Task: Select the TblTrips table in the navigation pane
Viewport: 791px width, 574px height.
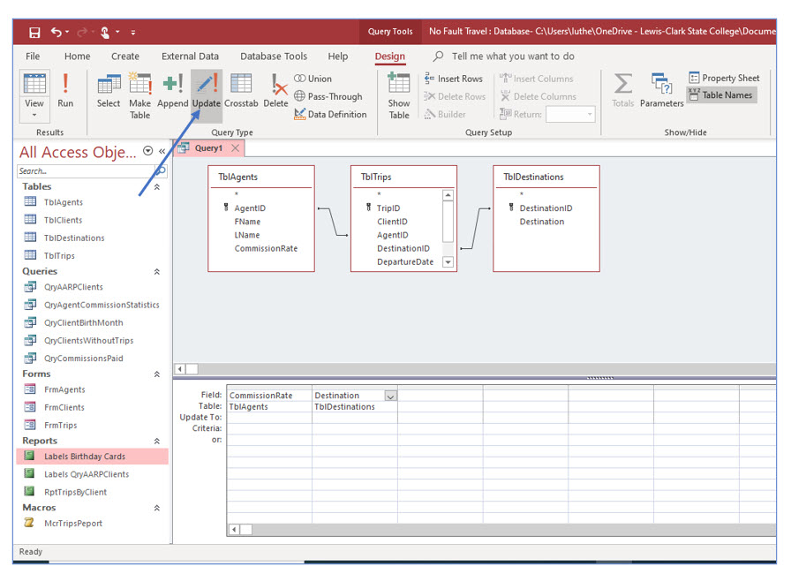Action: point(59,256)
